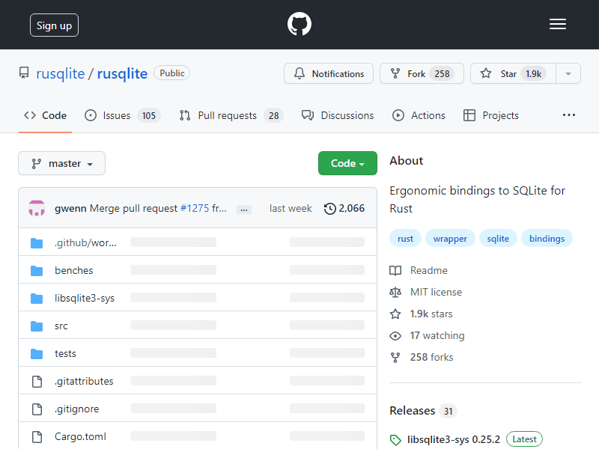The width and height of the screenshot is (599, 449).
Task: Go to the Pull requests tab
Action: click(231, 115)
